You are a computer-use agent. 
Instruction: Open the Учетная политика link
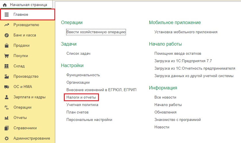82,105
